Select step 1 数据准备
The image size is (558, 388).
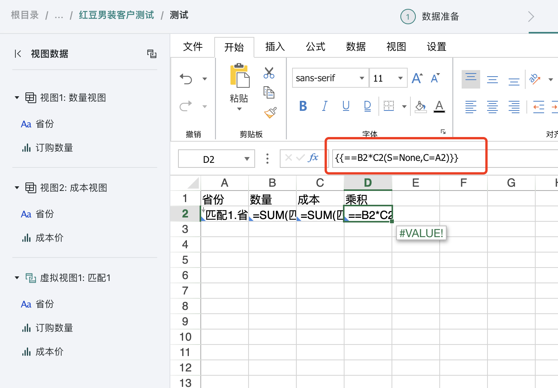(430, 17)
